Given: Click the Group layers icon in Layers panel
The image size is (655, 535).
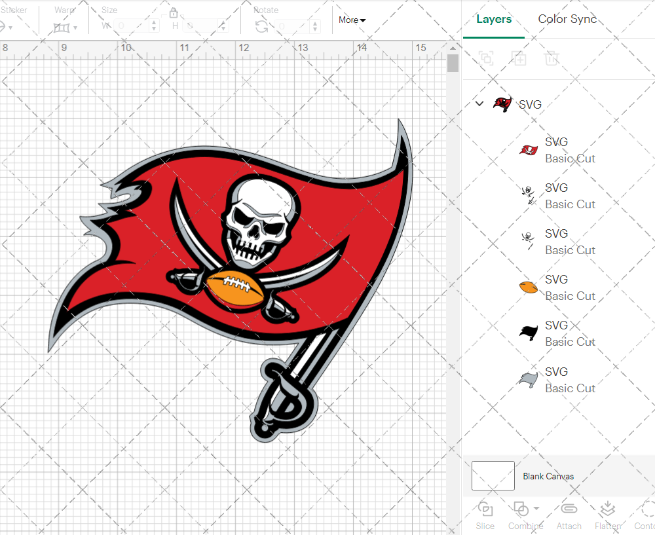Looking at the screenshot, I should pos(486,58).
